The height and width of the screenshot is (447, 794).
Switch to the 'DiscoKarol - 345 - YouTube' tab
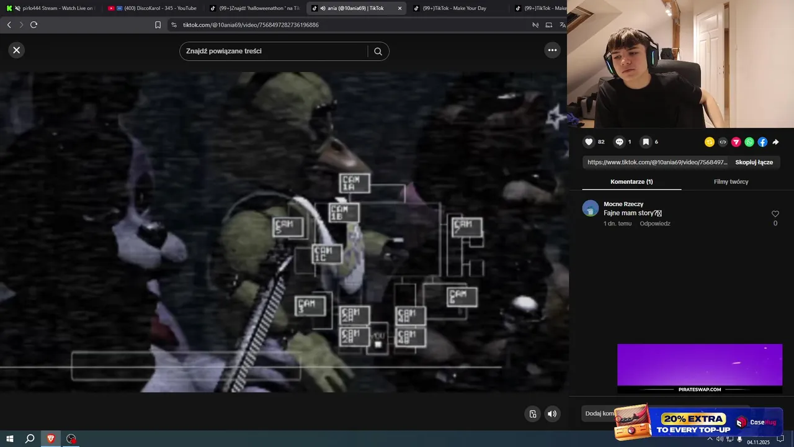coord(153,8)
